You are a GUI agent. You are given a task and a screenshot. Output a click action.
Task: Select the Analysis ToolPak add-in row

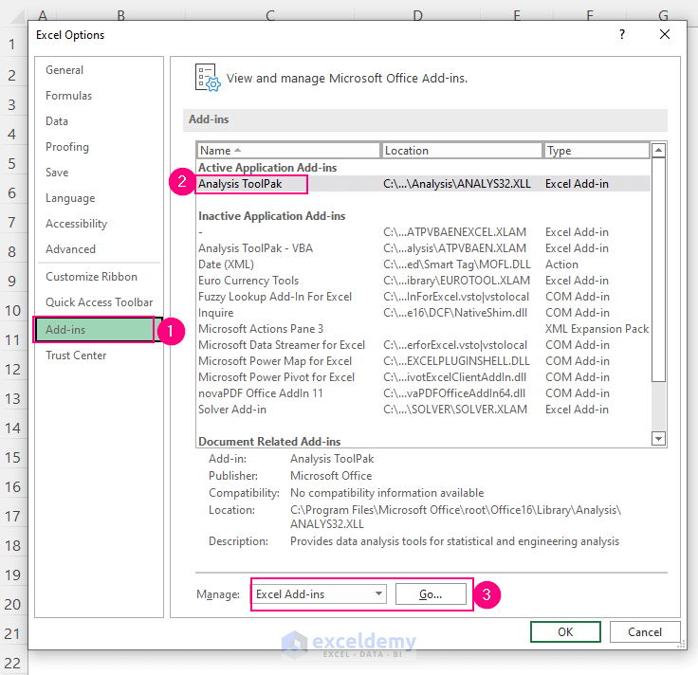pos(423,184)
